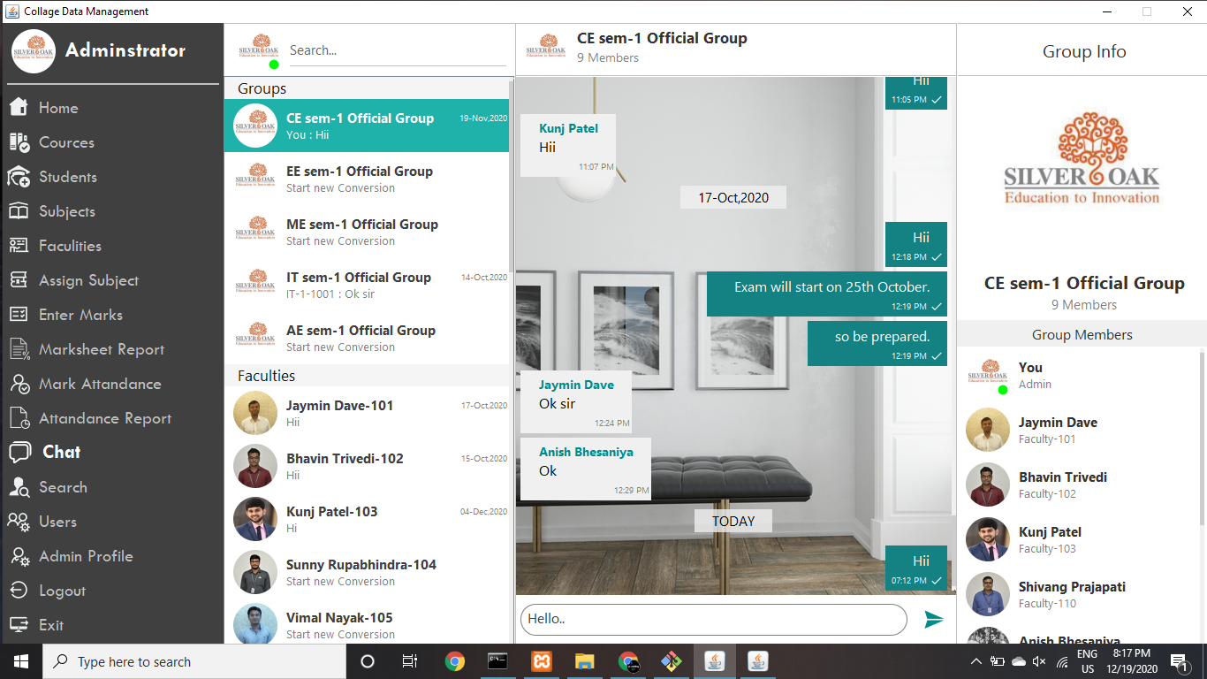Image resolution: width=1207 pixels, height=679 pixels.
Task: Click the Windows Start button
Action: coord(20,661)
